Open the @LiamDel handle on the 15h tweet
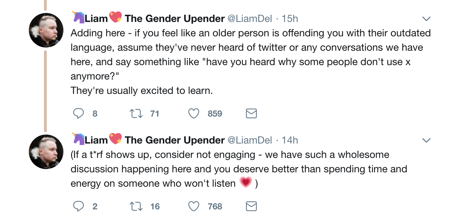 point(249,18)
